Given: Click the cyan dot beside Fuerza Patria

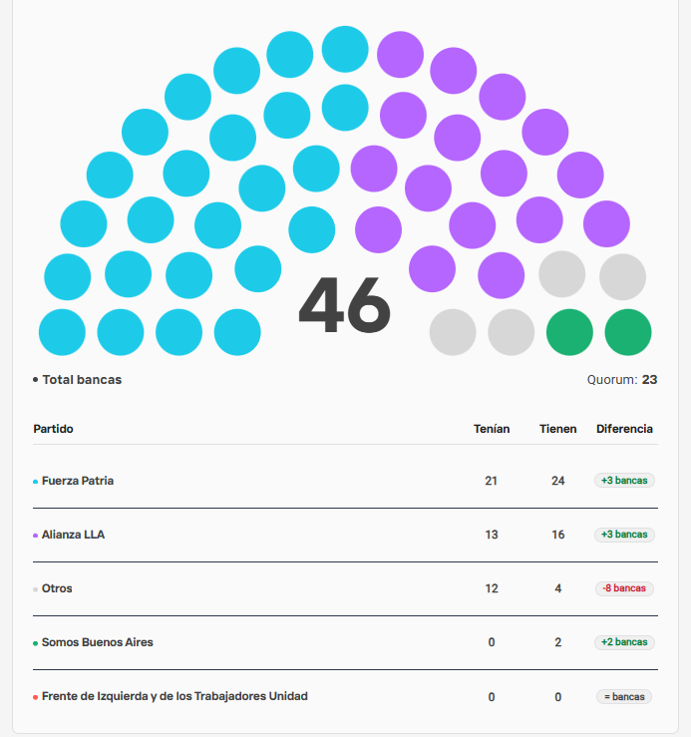Looking at the screenshot, I should point(35,482).
